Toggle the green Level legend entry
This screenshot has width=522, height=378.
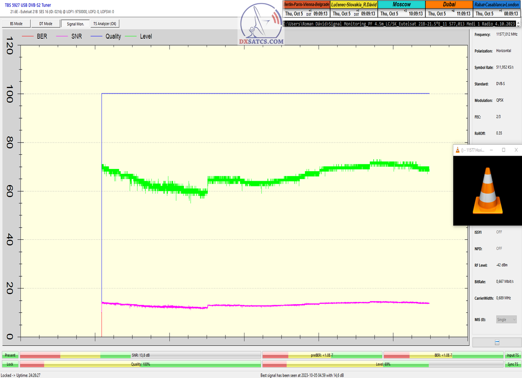click(x=139, y=36)
